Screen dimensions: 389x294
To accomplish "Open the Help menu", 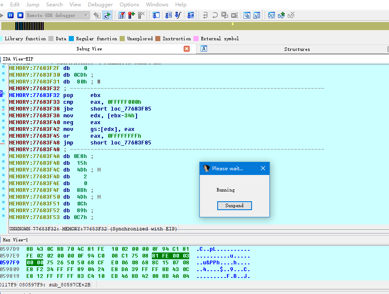I will tap(181, 5).
